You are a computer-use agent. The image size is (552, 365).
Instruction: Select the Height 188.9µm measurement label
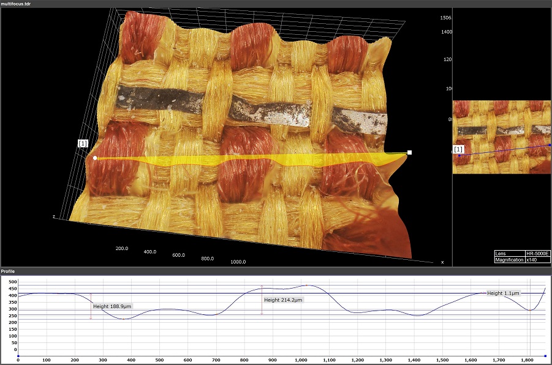(112, 306)
